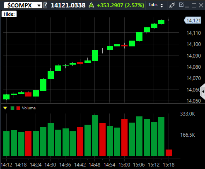Click the Hide: button
Viewport: 205px width, 169px height.
click(x=9, y=14)
